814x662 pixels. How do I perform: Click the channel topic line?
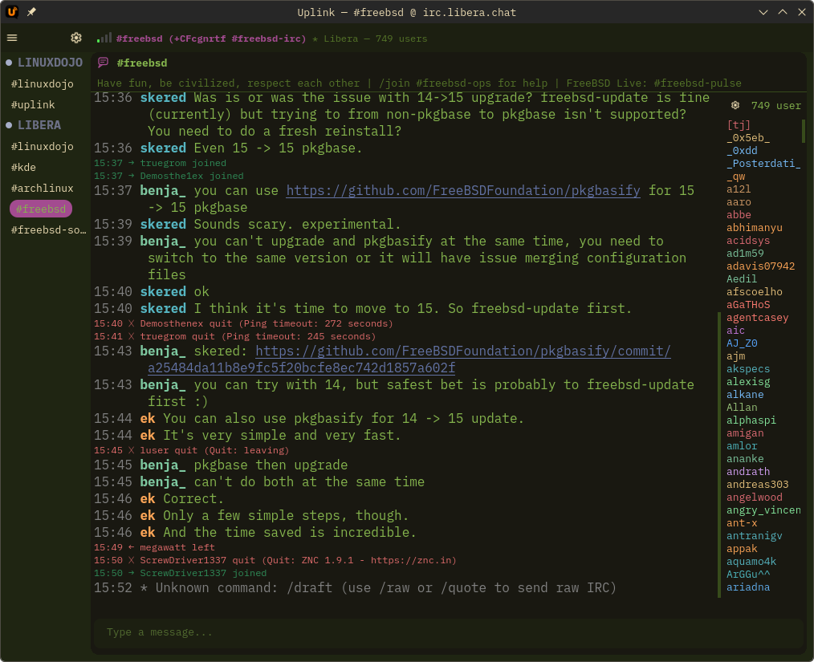pyautogui.click(x=419, y=83)
